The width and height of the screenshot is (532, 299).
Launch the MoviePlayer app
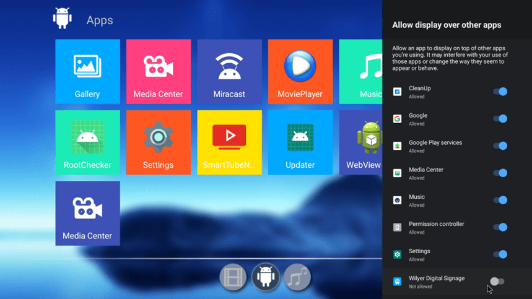pyautogui.click(x=300, y=72)
